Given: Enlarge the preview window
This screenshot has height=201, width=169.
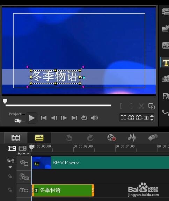Looking at the screenshot, I should coord(152,106).
